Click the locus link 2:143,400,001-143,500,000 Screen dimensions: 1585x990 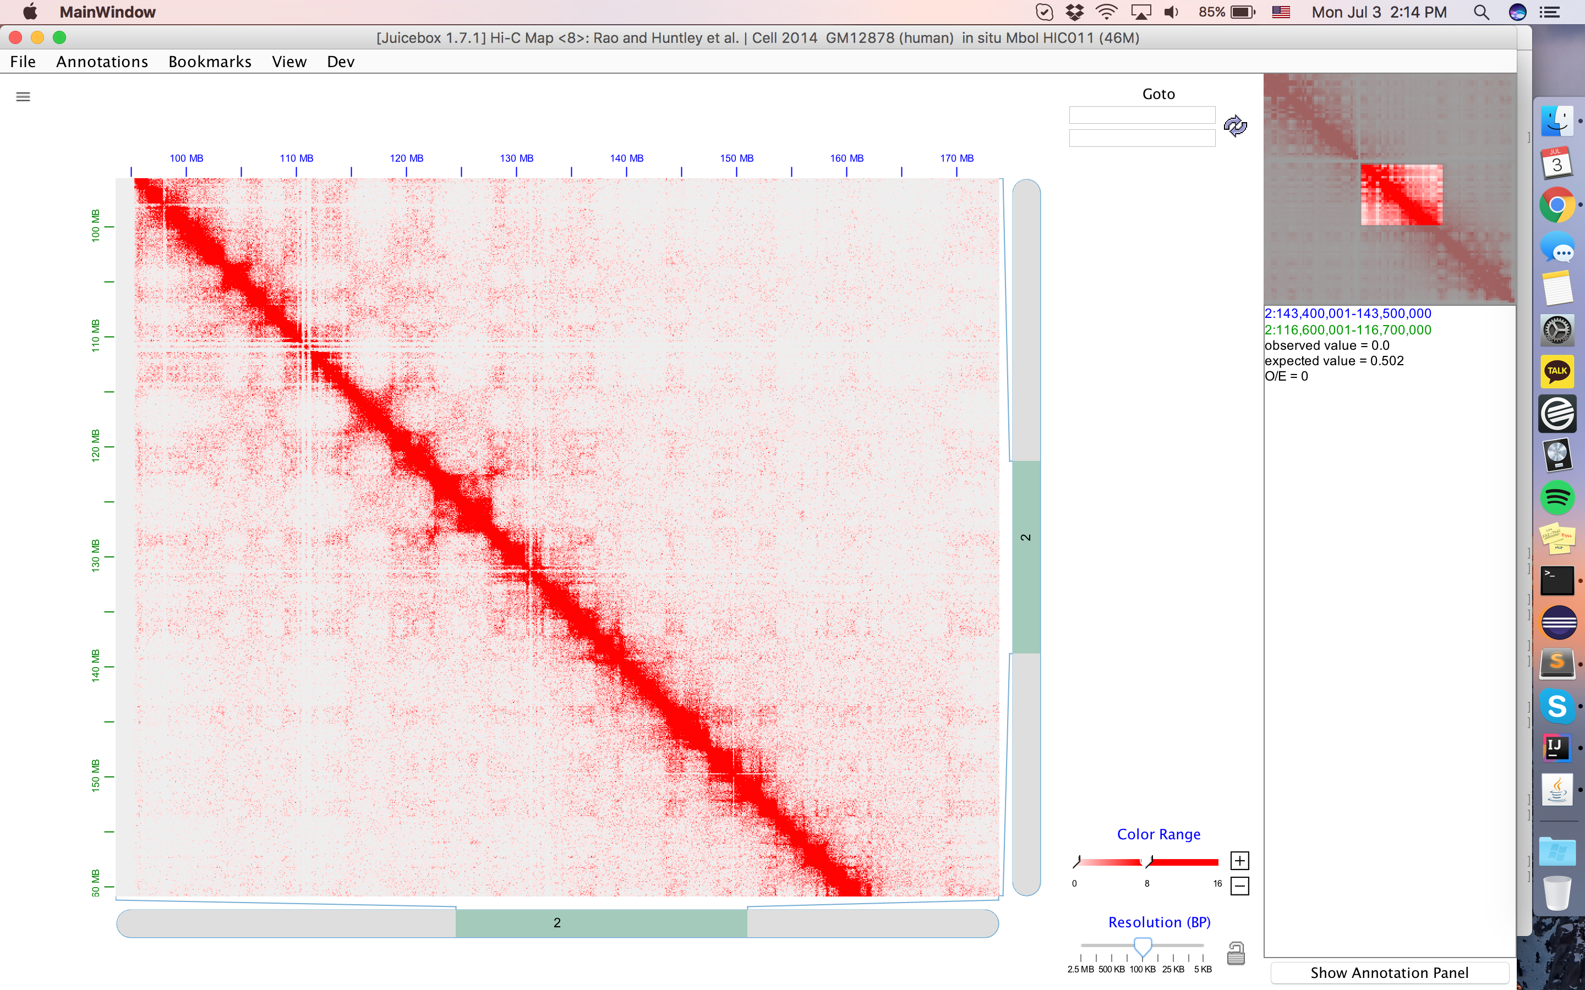(1347, 313)
